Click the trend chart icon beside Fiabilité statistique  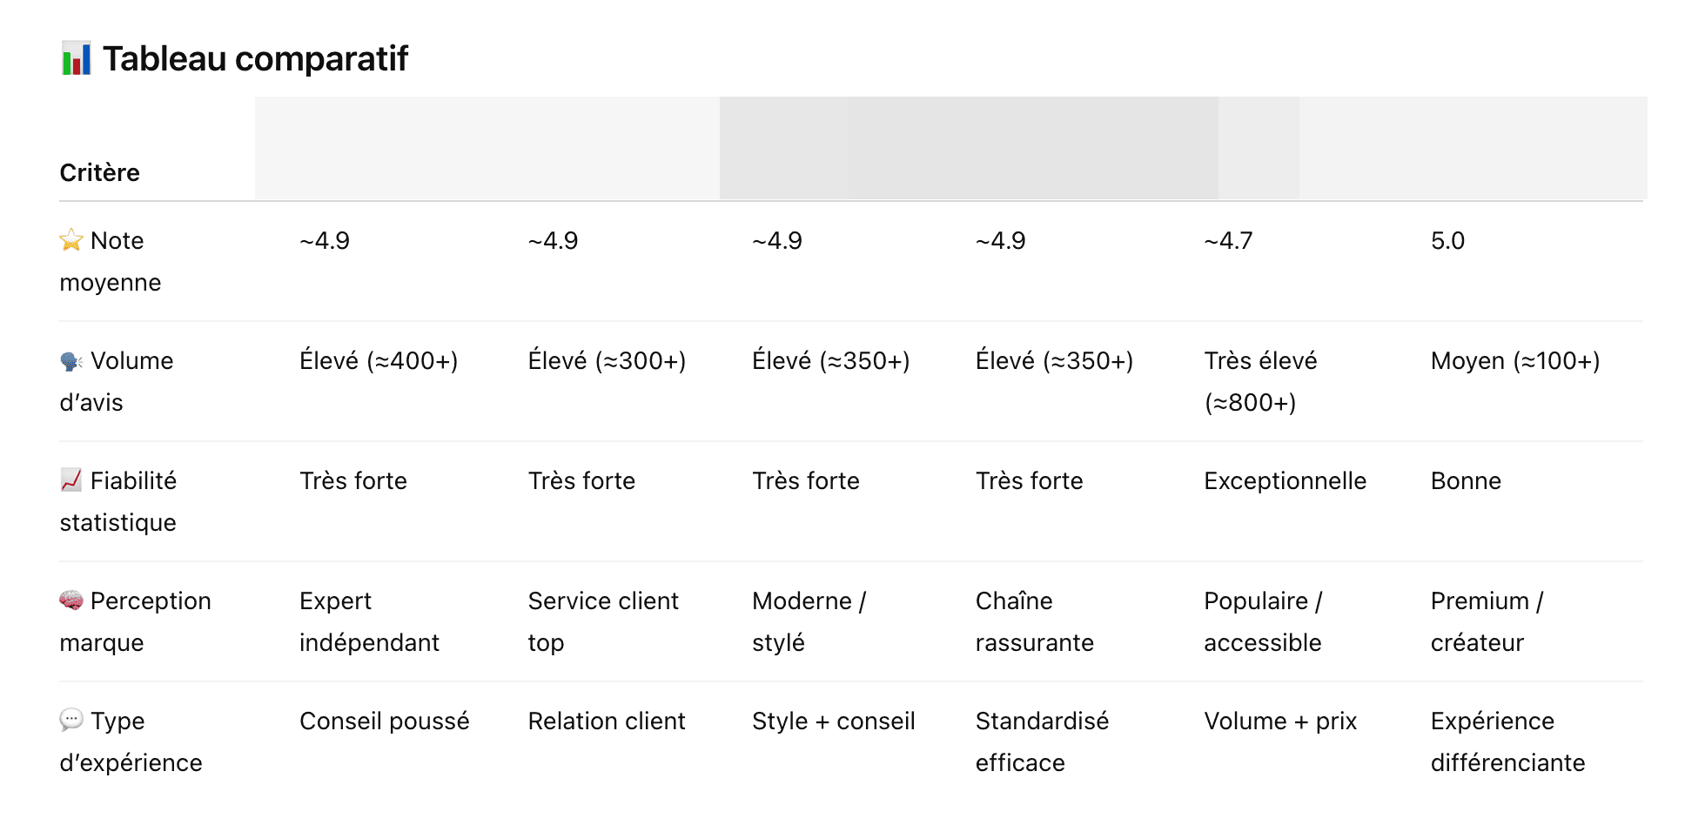coord(71,480)
